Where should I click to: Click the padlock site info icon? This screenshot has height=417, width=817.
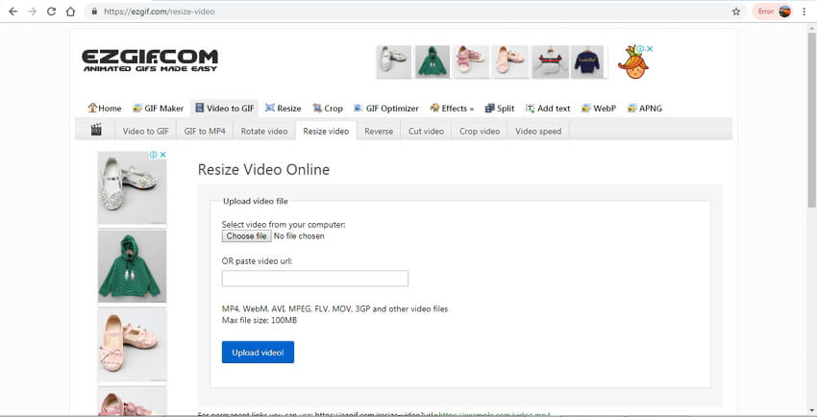pos(94,12)
